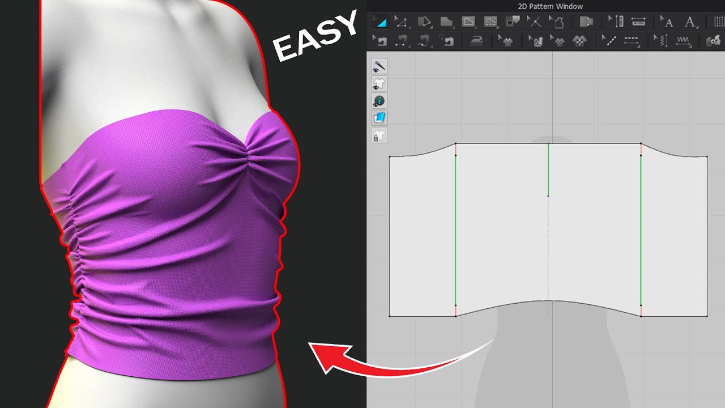Select the short center green internal line
This screenshot has width=725, height=408.
click(548, 170)
